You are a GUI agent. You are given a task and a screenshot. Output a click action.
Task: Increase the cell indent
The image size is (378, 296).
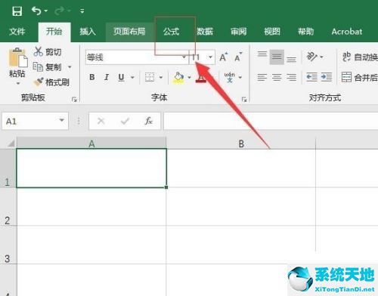pyautogui.click(x=327, y=77)
